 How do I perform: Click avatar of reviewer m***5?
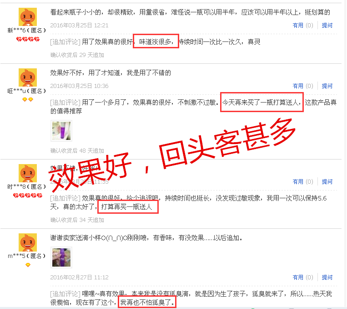[27, 242]
